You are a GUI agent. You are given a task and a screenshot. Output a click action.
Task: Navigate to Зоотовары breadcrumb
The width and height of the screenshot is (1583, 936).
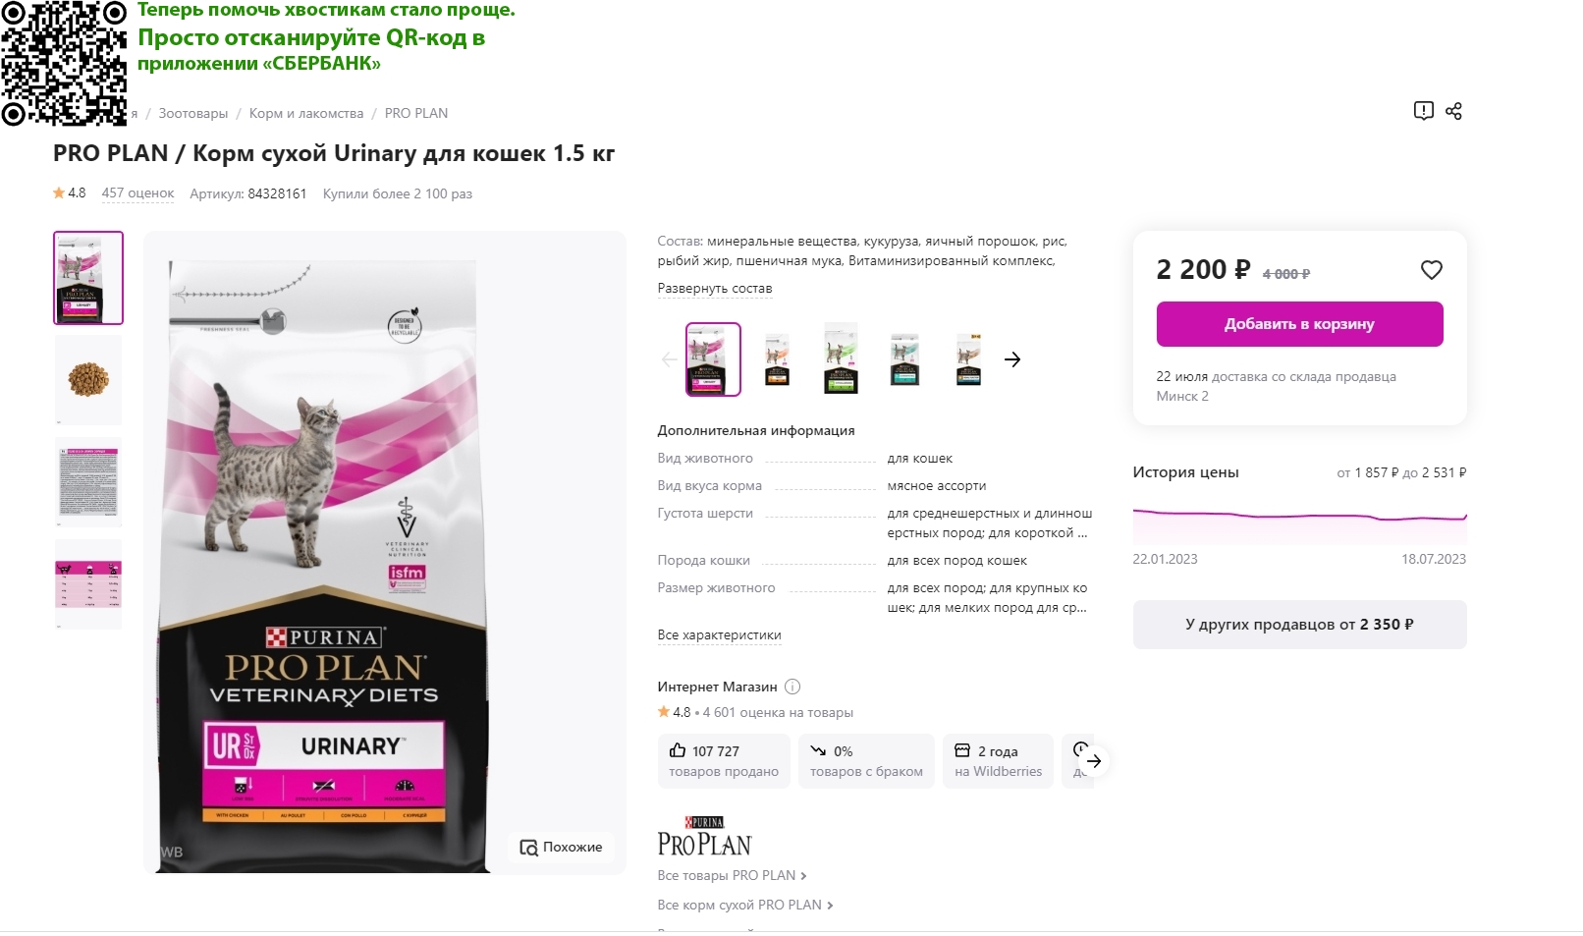tap(193, 114)
